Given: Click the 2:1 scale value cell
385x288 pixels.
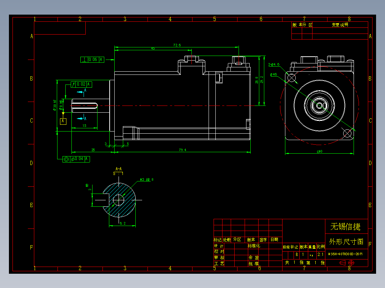Looking at the screenshot, I should coord(321,255).
